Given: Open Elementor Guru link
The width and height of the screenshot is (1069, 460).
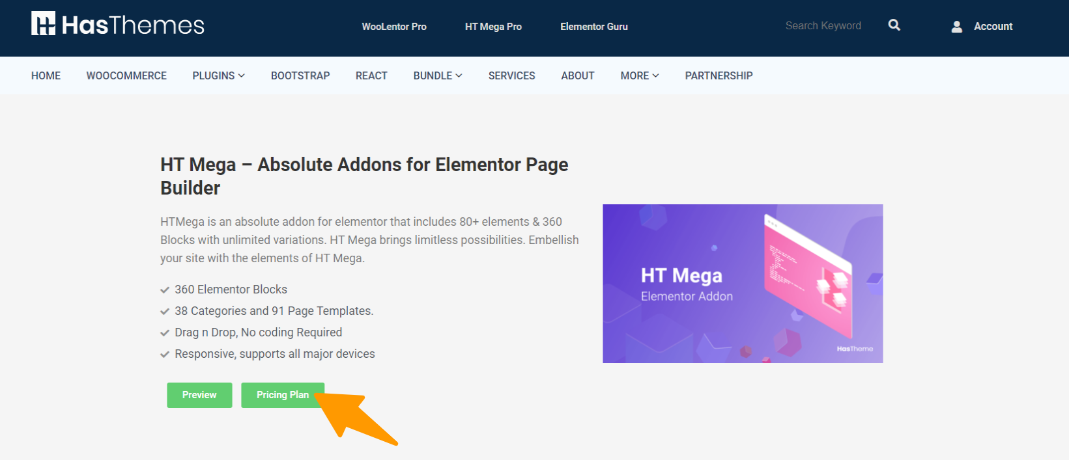Looking at the screenshot, I should (x=594, y=27).
